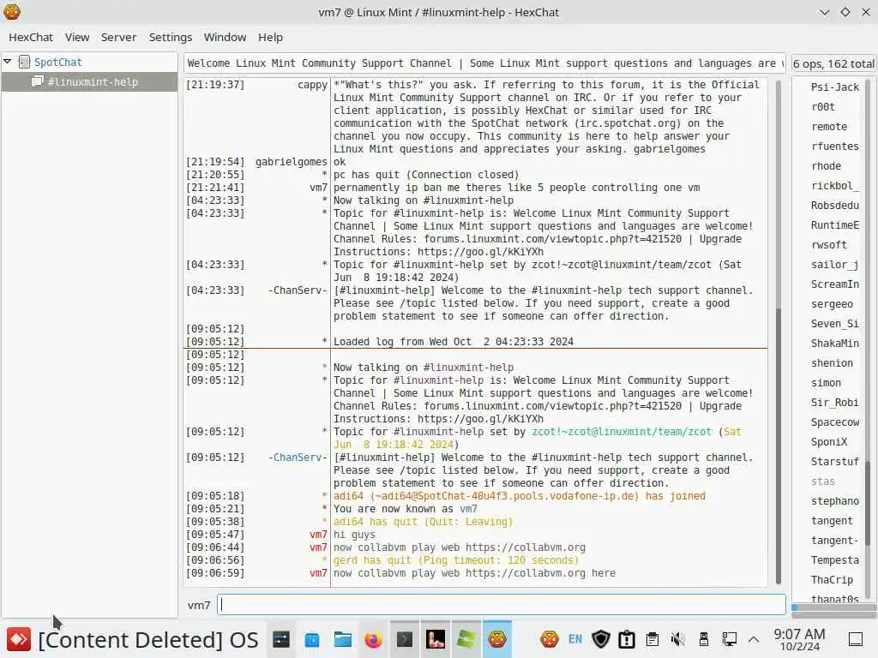Screen dimensions: 878x658
Task: Select user SponiX in user list
Action: tap(829, 442)
